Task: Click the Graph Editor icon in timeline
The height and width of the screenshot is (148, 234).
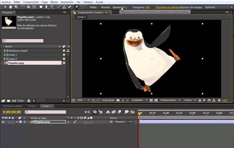Action: [x=132, y=112]
